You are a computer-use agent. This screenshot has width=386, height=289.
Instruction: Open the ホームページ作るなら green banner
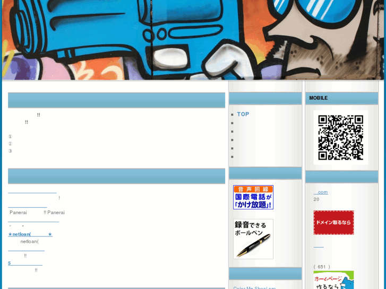coord(333,280)
